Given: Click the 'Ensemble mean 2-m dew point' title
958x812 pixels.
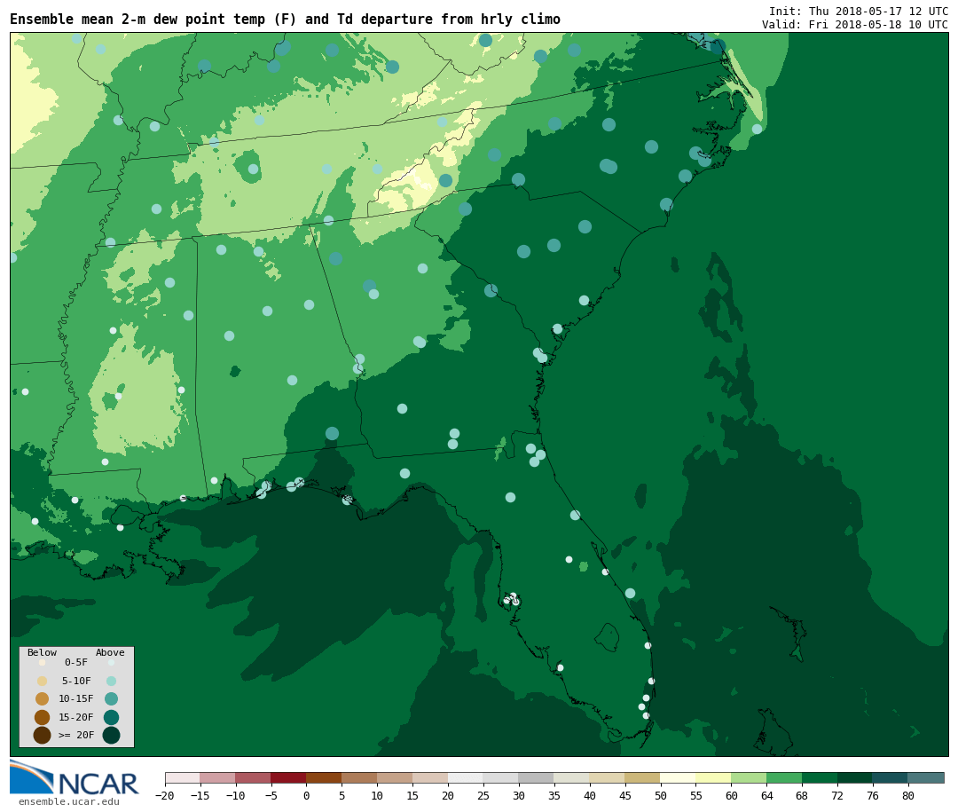Looking at the screenshot, I should point(285,20).
